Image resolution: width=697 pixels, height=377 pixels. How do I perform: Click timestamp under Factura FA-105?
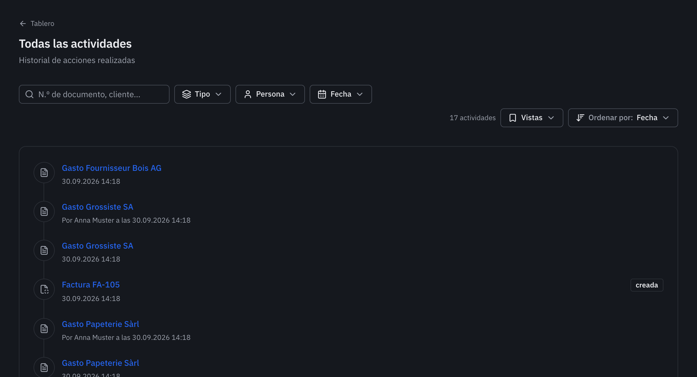[91, 298]
